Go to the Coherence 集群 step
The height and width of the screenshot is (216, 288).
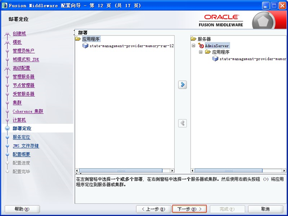pos(28,111)
